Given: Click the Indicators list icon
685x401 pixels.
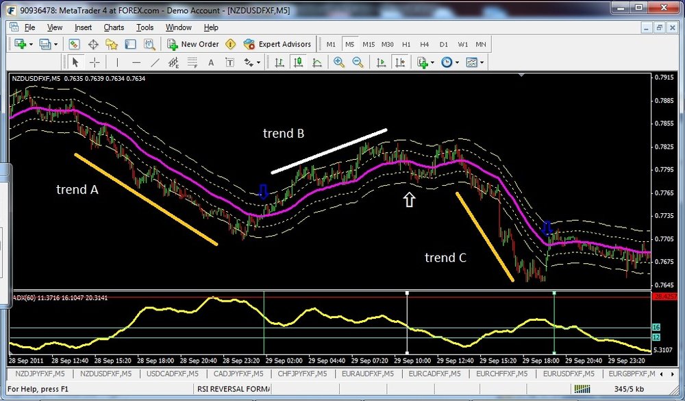Looking at the screenshot, I should tap(422, 62).
